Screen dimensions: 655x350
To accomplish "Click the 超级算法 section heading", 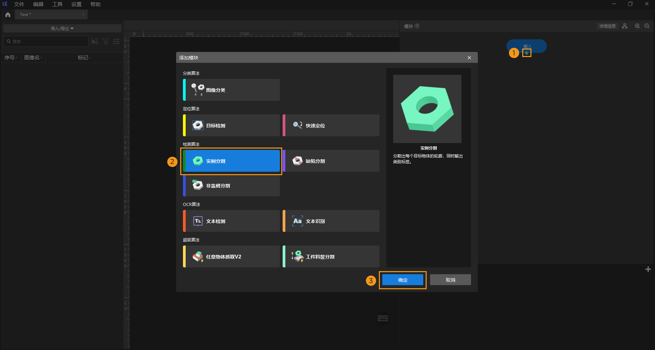I will [191, 240].
